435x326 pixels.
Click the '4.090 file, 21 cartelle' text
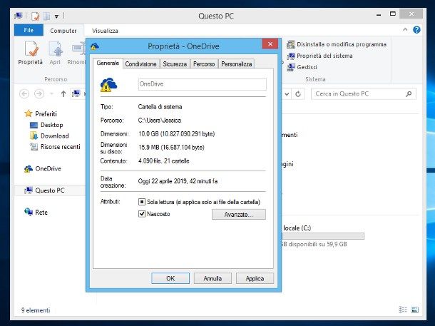tap(164, 161)
